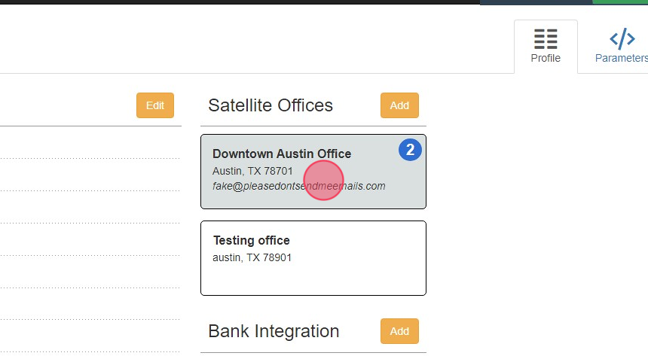The height and width of the screenshot is (362, 648).
Task: Click the Edit button
Action: pyautogui.click(x=155, y=105)
